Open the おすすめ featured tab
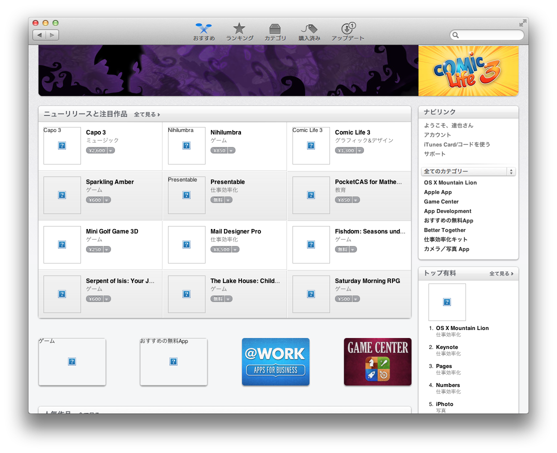This screenshot has width=557, height=453. tap(204, 32)
